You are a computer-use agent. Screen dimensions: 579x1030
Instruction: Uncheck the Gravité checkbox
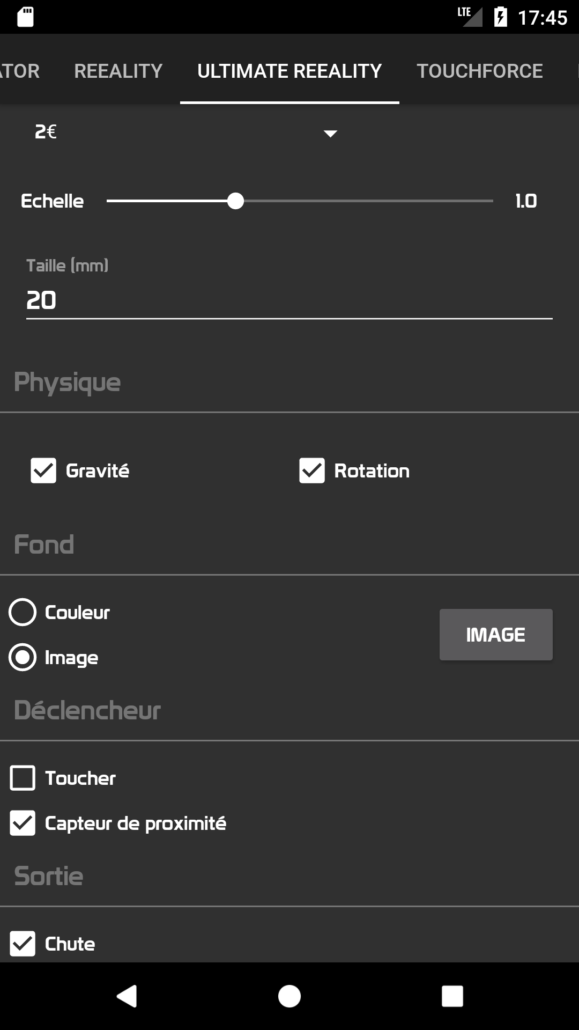coord(43,470)
